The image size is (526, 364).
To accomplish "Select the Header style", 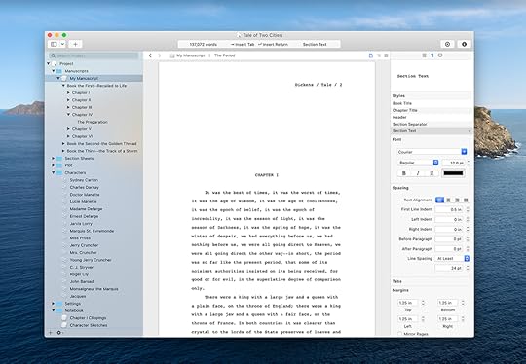I will [x=432, y=118].
